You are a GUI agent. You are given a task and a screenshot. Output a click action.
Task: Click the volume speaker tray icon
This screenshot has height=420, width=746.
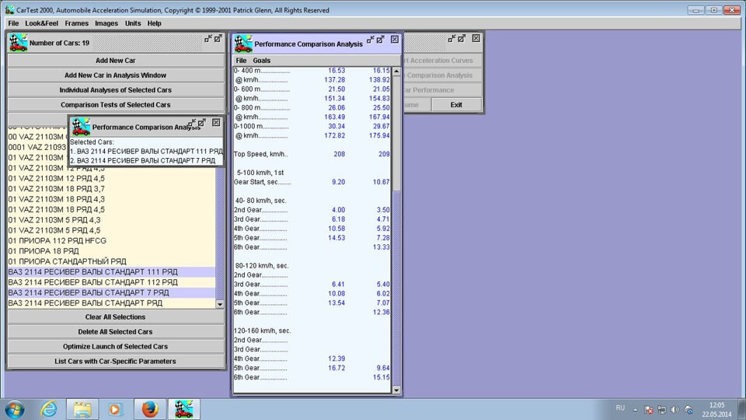coord(675,410)
